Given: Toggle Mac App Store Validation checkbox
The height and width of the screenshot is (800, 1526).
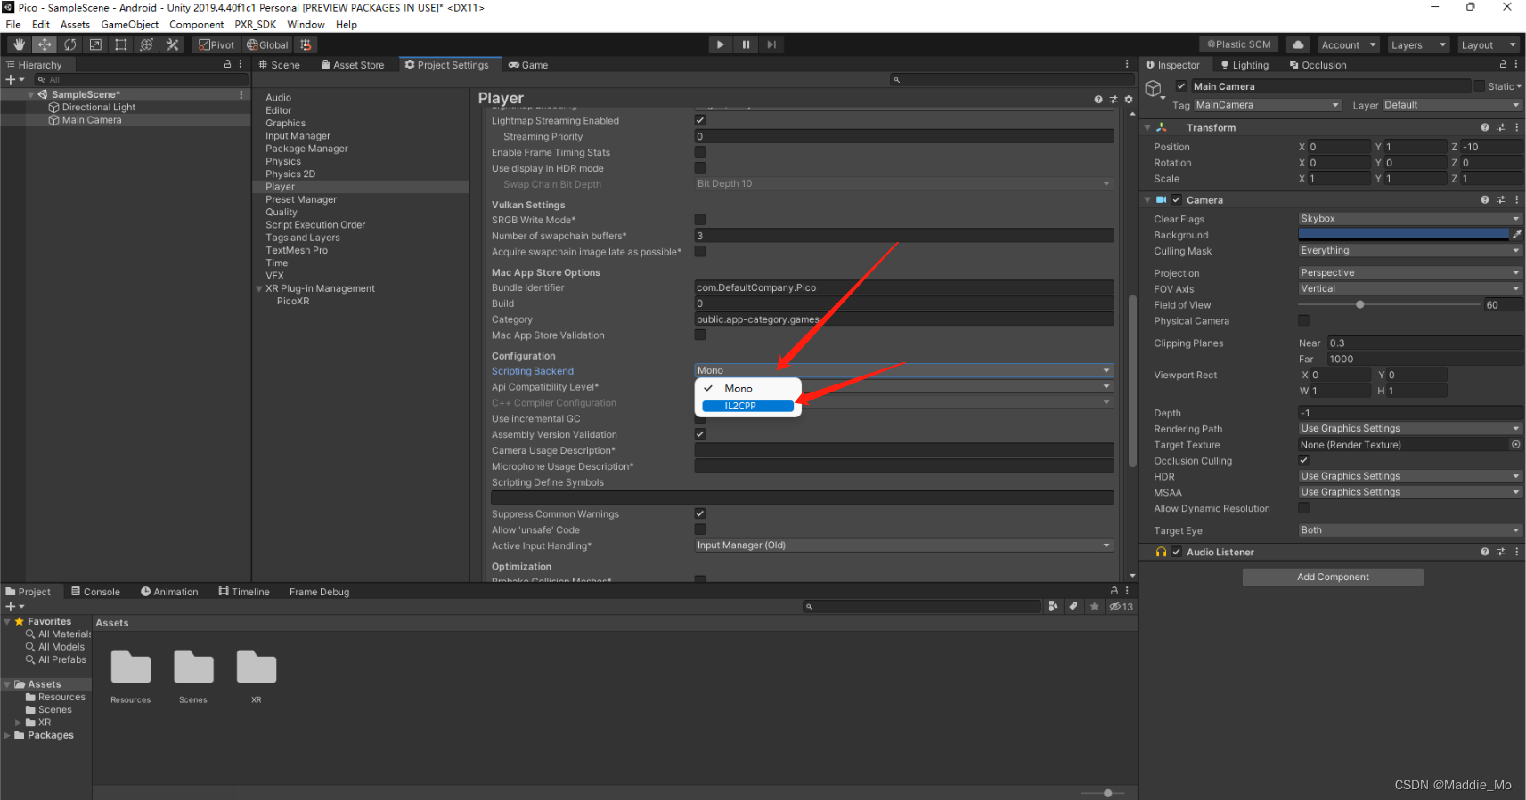Looking at the screenshot, I should click(700, 335).
